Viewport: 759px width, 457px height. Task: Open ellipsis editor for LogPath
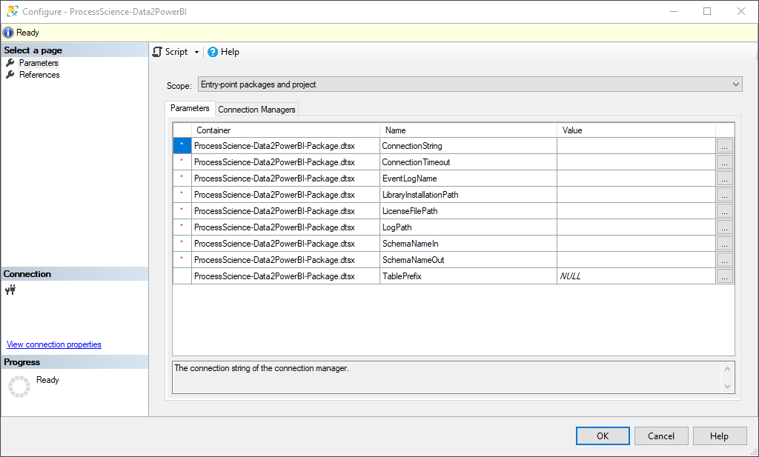point(725,227)
